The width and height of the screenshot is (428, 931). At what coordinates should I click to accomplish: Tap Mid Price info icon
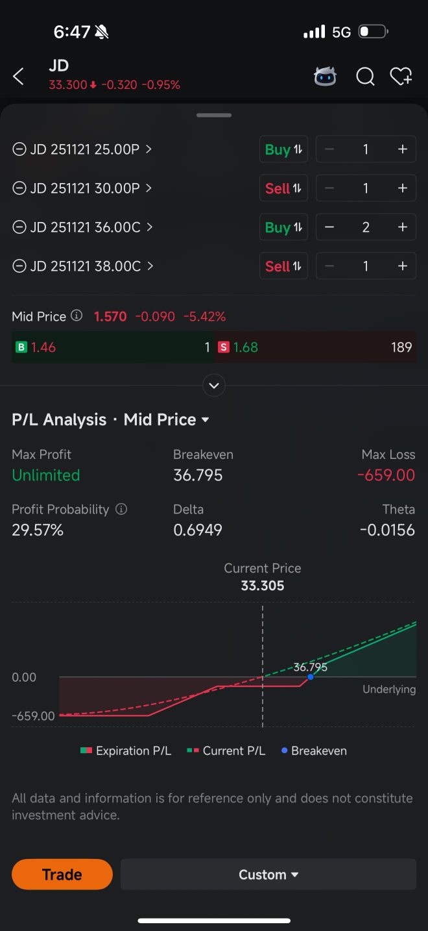pyautogui.click(x=77, y=316)
